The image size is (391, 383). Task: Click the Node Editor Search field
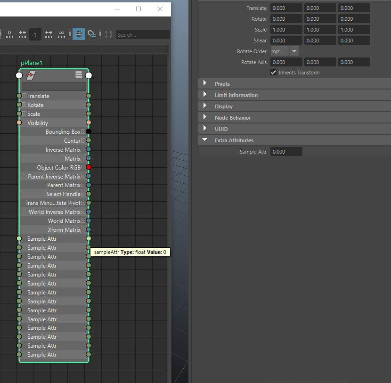point(143,35)
